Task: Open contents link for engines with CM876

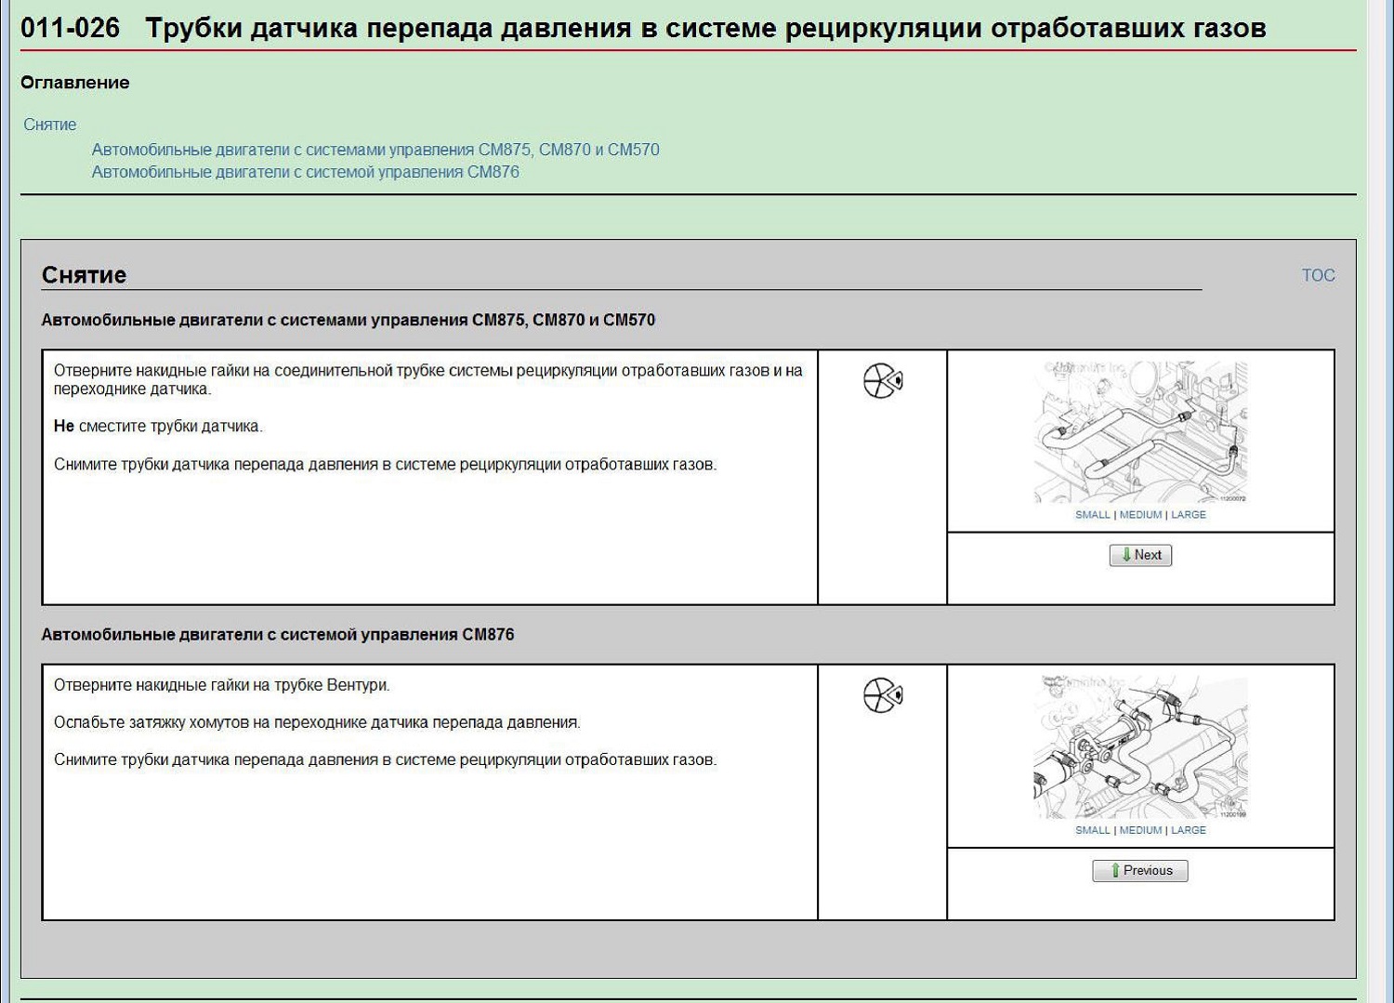Action: coord(305,172)
